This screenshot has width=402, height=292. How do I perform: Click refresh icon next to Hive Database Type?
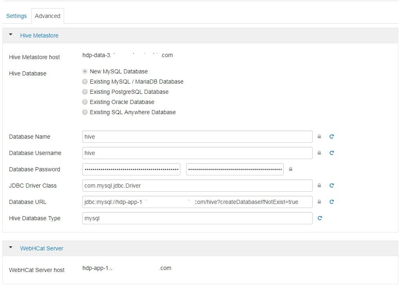click(x=320, y=218)
